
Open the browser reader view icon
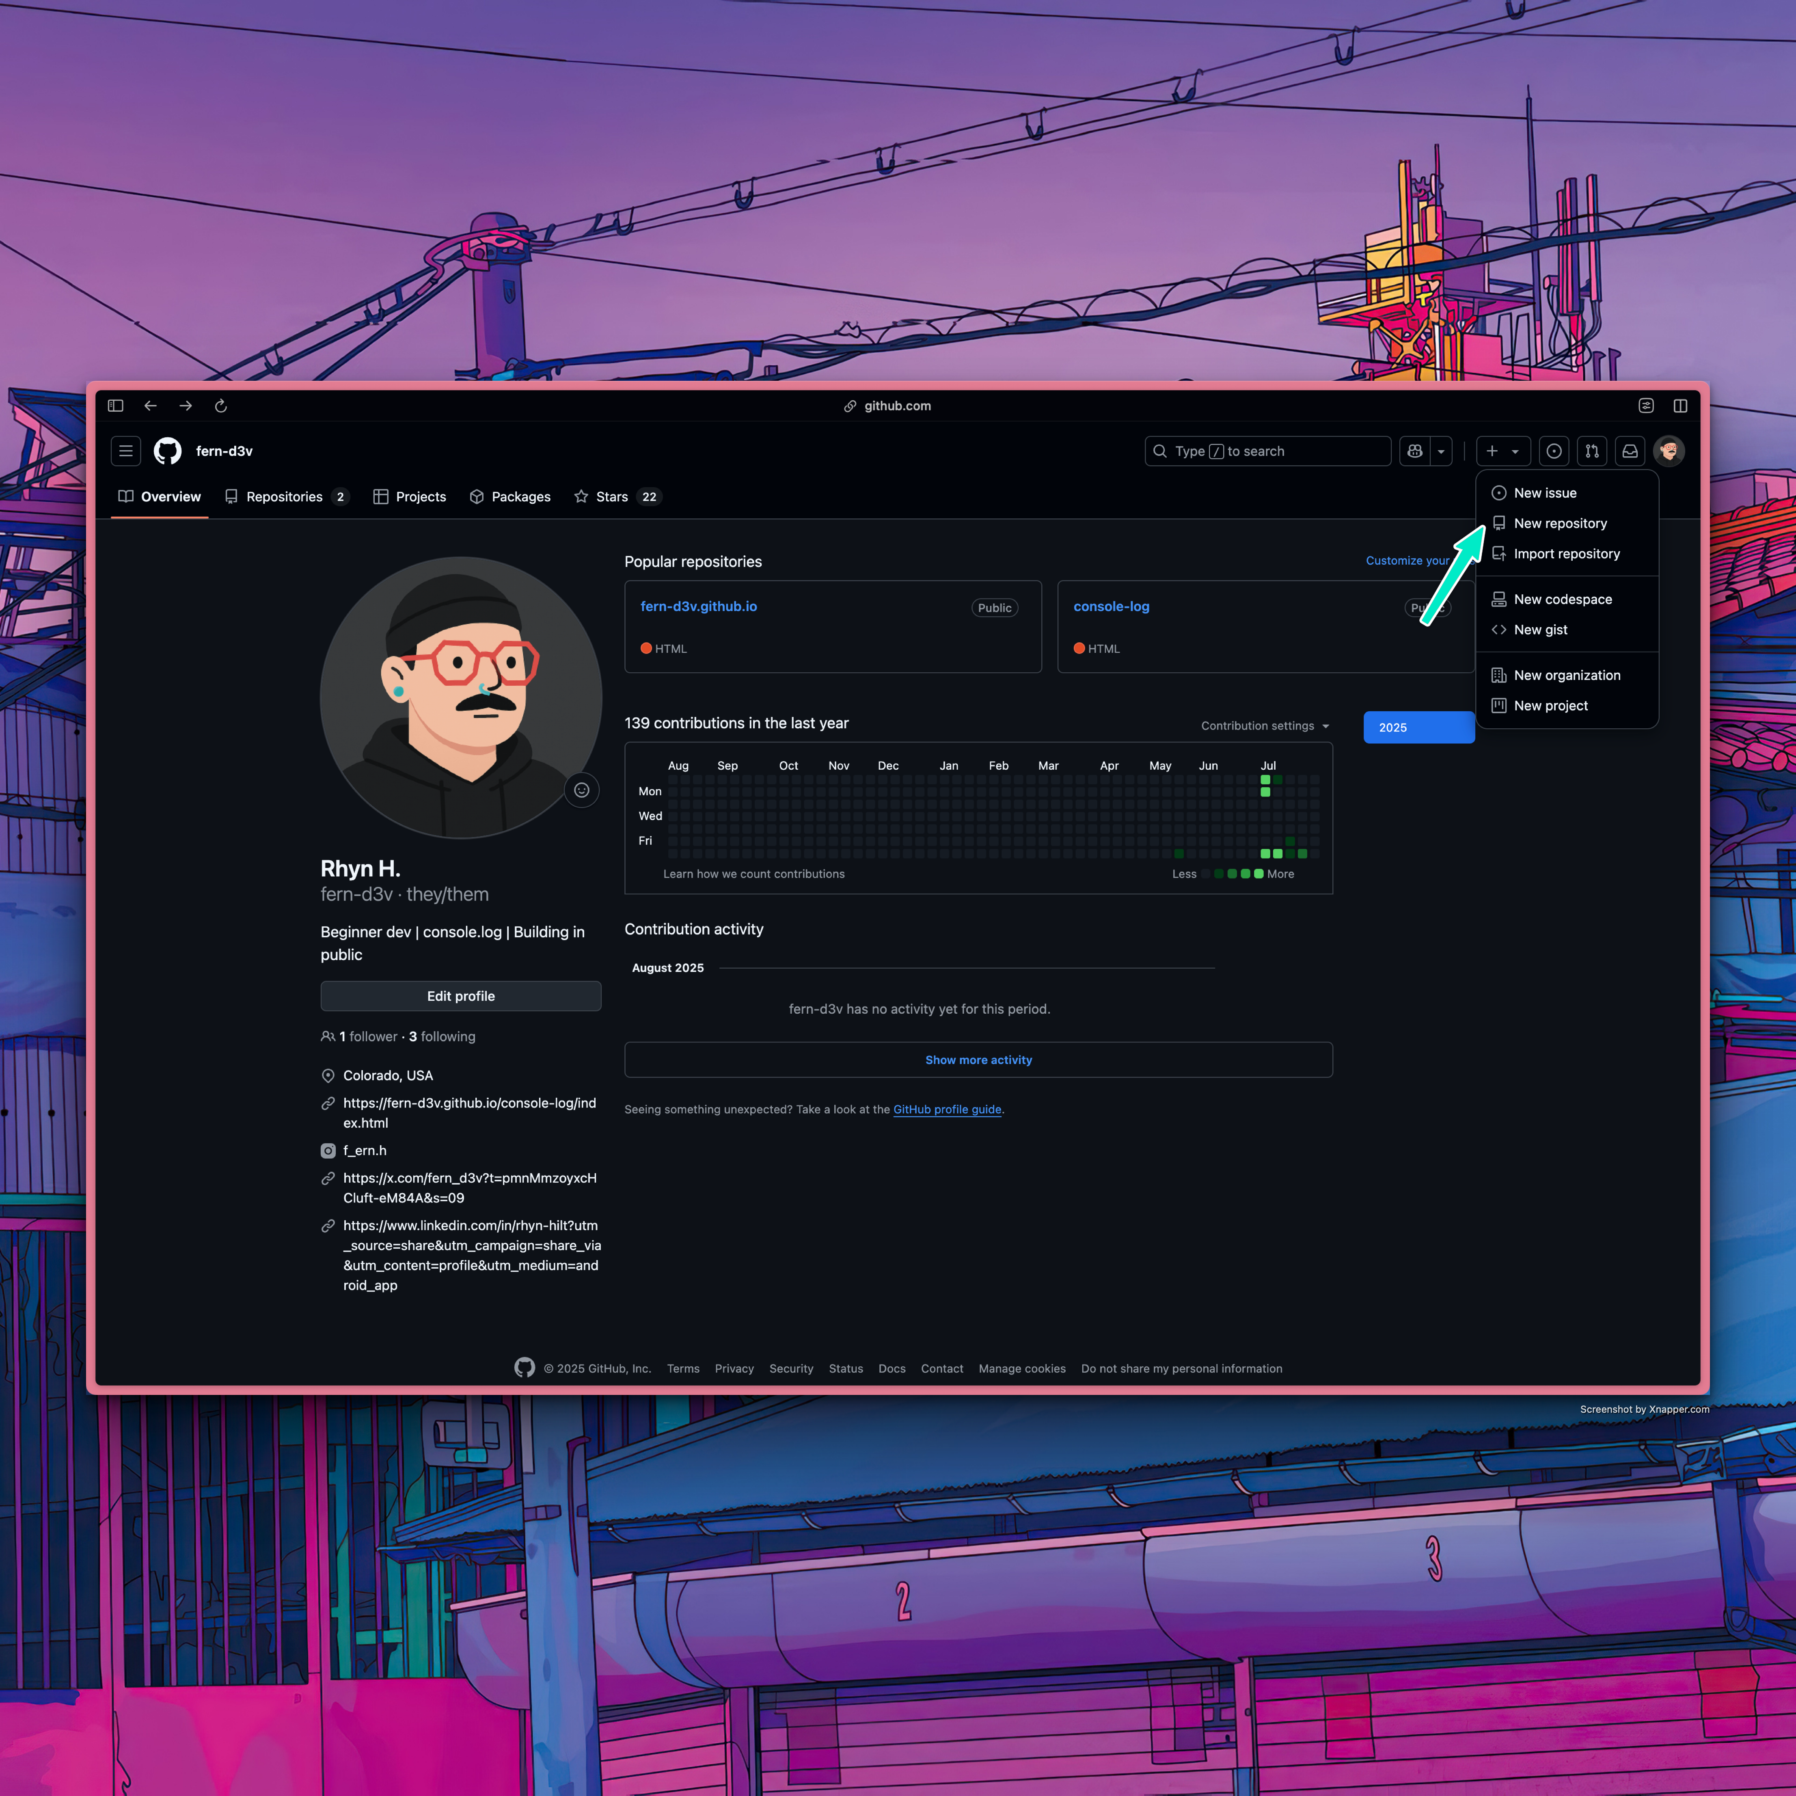coord(1645,405)
